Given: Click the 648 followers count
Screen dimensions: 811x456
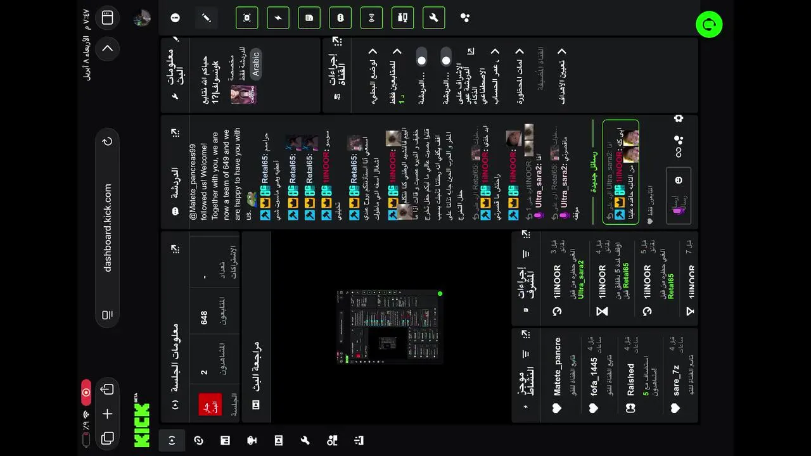Looking at the screenshot, I should 204,318.
